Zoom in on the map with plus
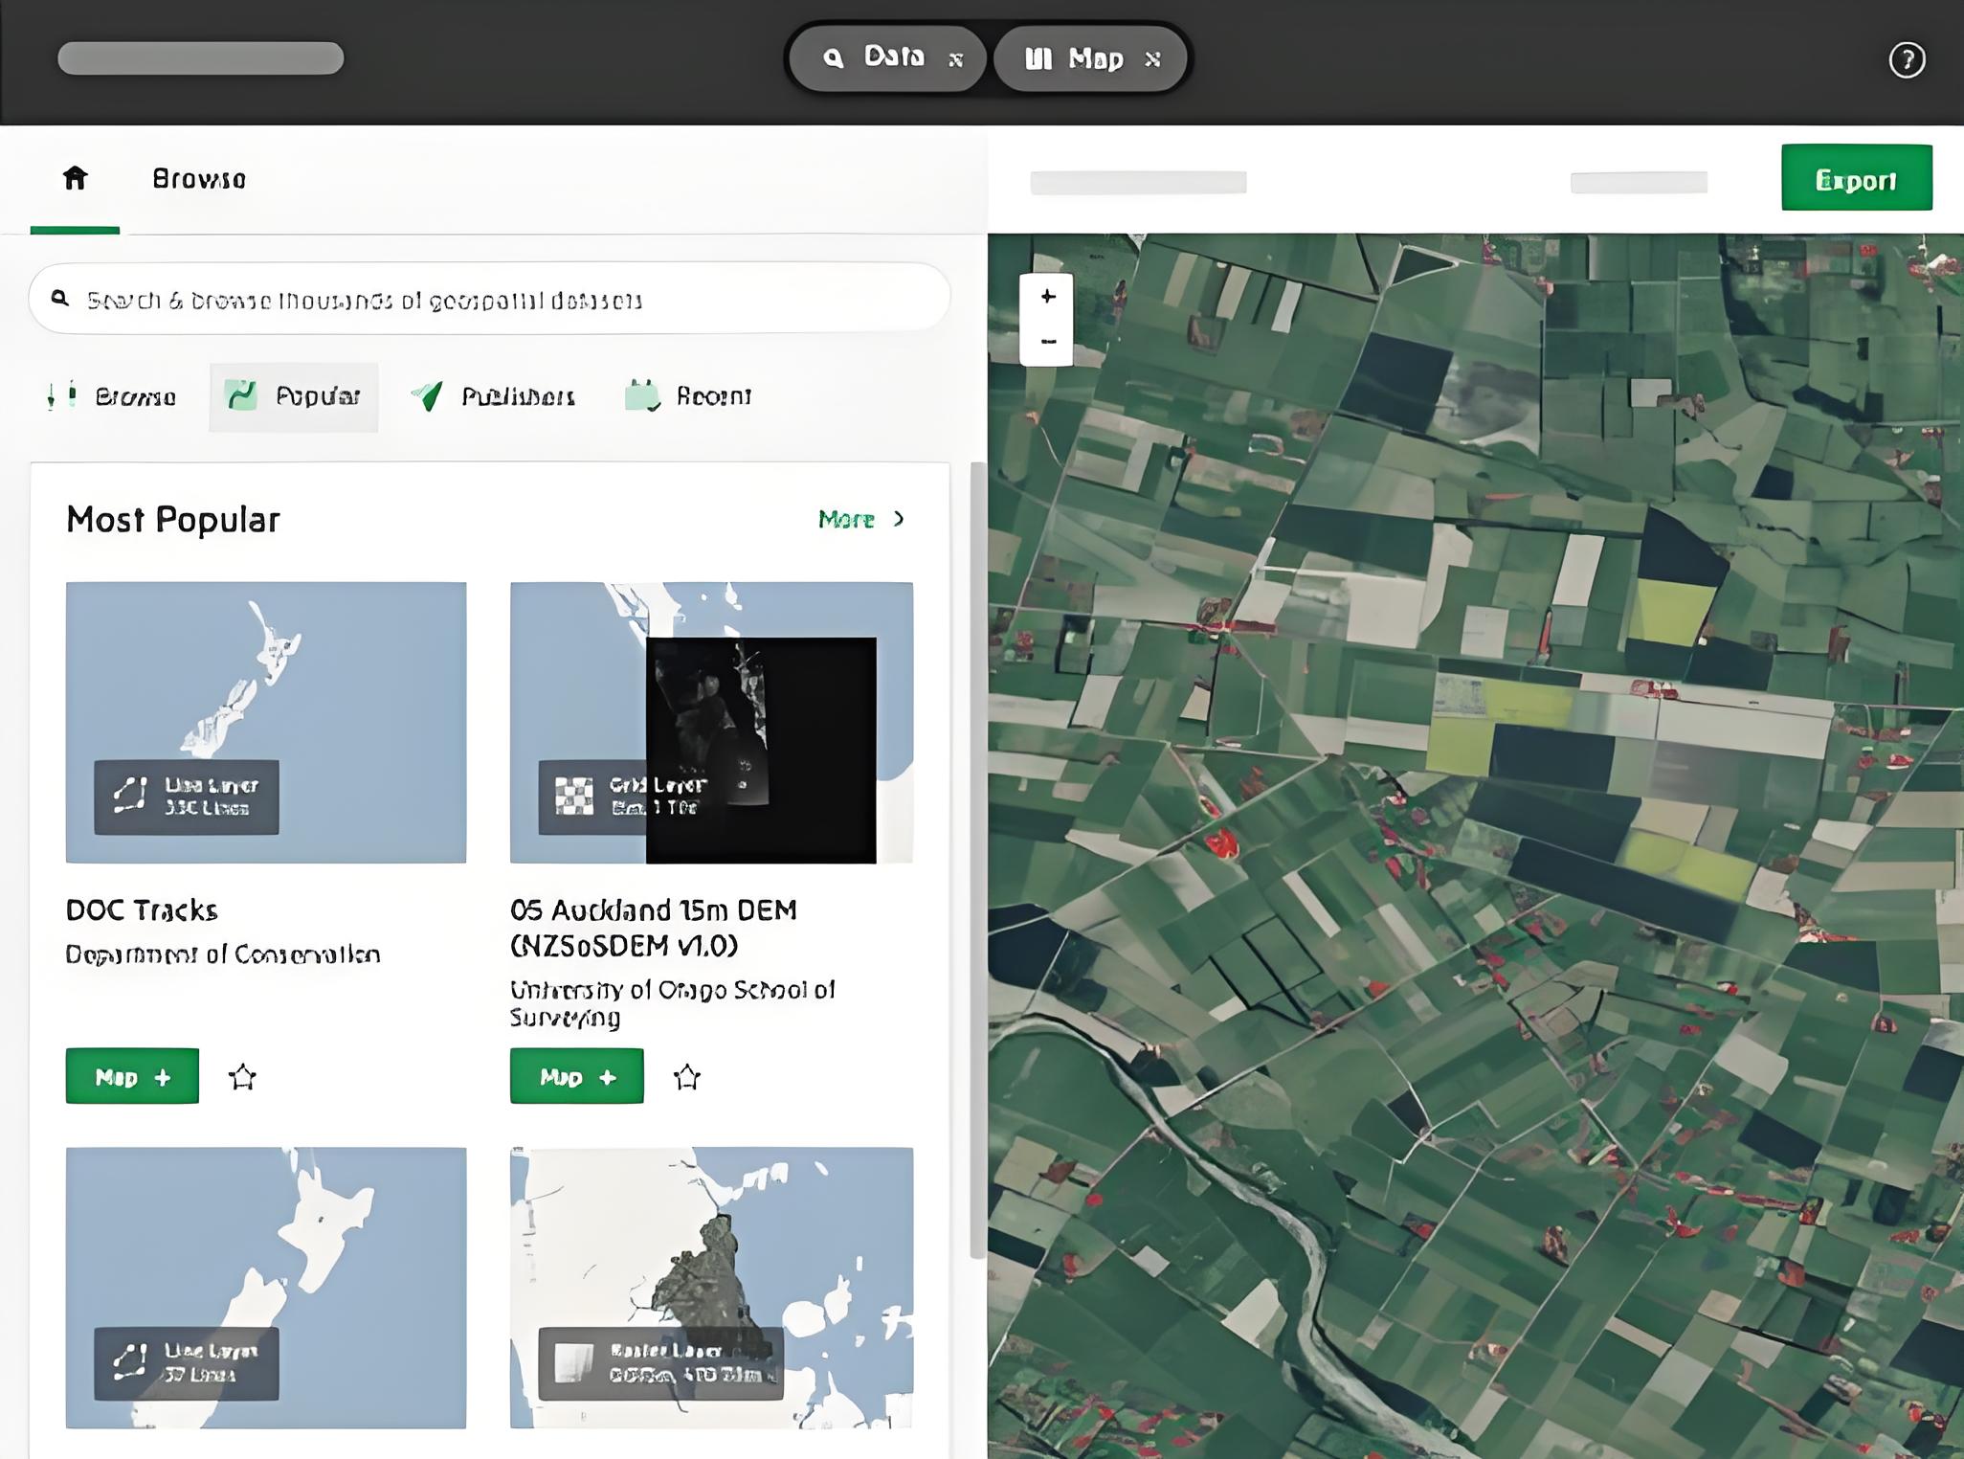The height and width of the screenshot is (1459, 1964). point(1047,297)
